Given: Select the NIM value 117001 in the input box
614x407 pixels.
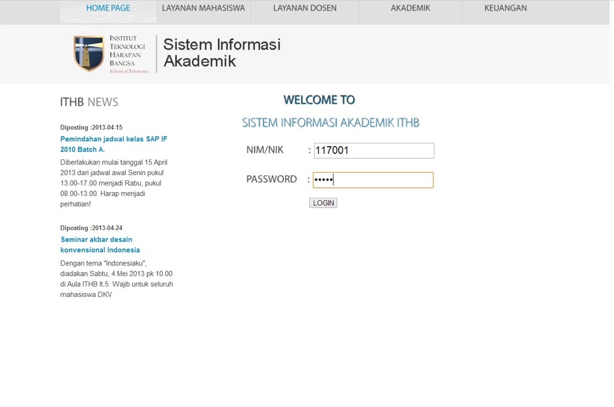Looking at the screenshot, I should click(x=332, y=150).
